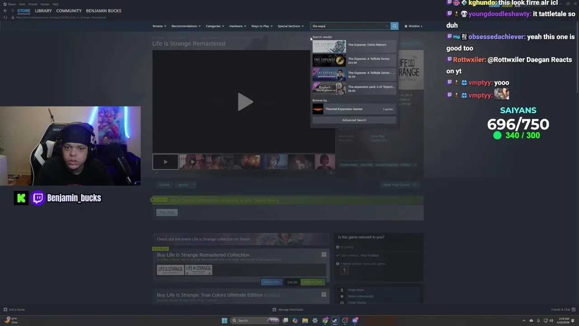Click the Steam taskbar icon
The height and width of the screenshot is (326, 579).
(x=335, y=321)
